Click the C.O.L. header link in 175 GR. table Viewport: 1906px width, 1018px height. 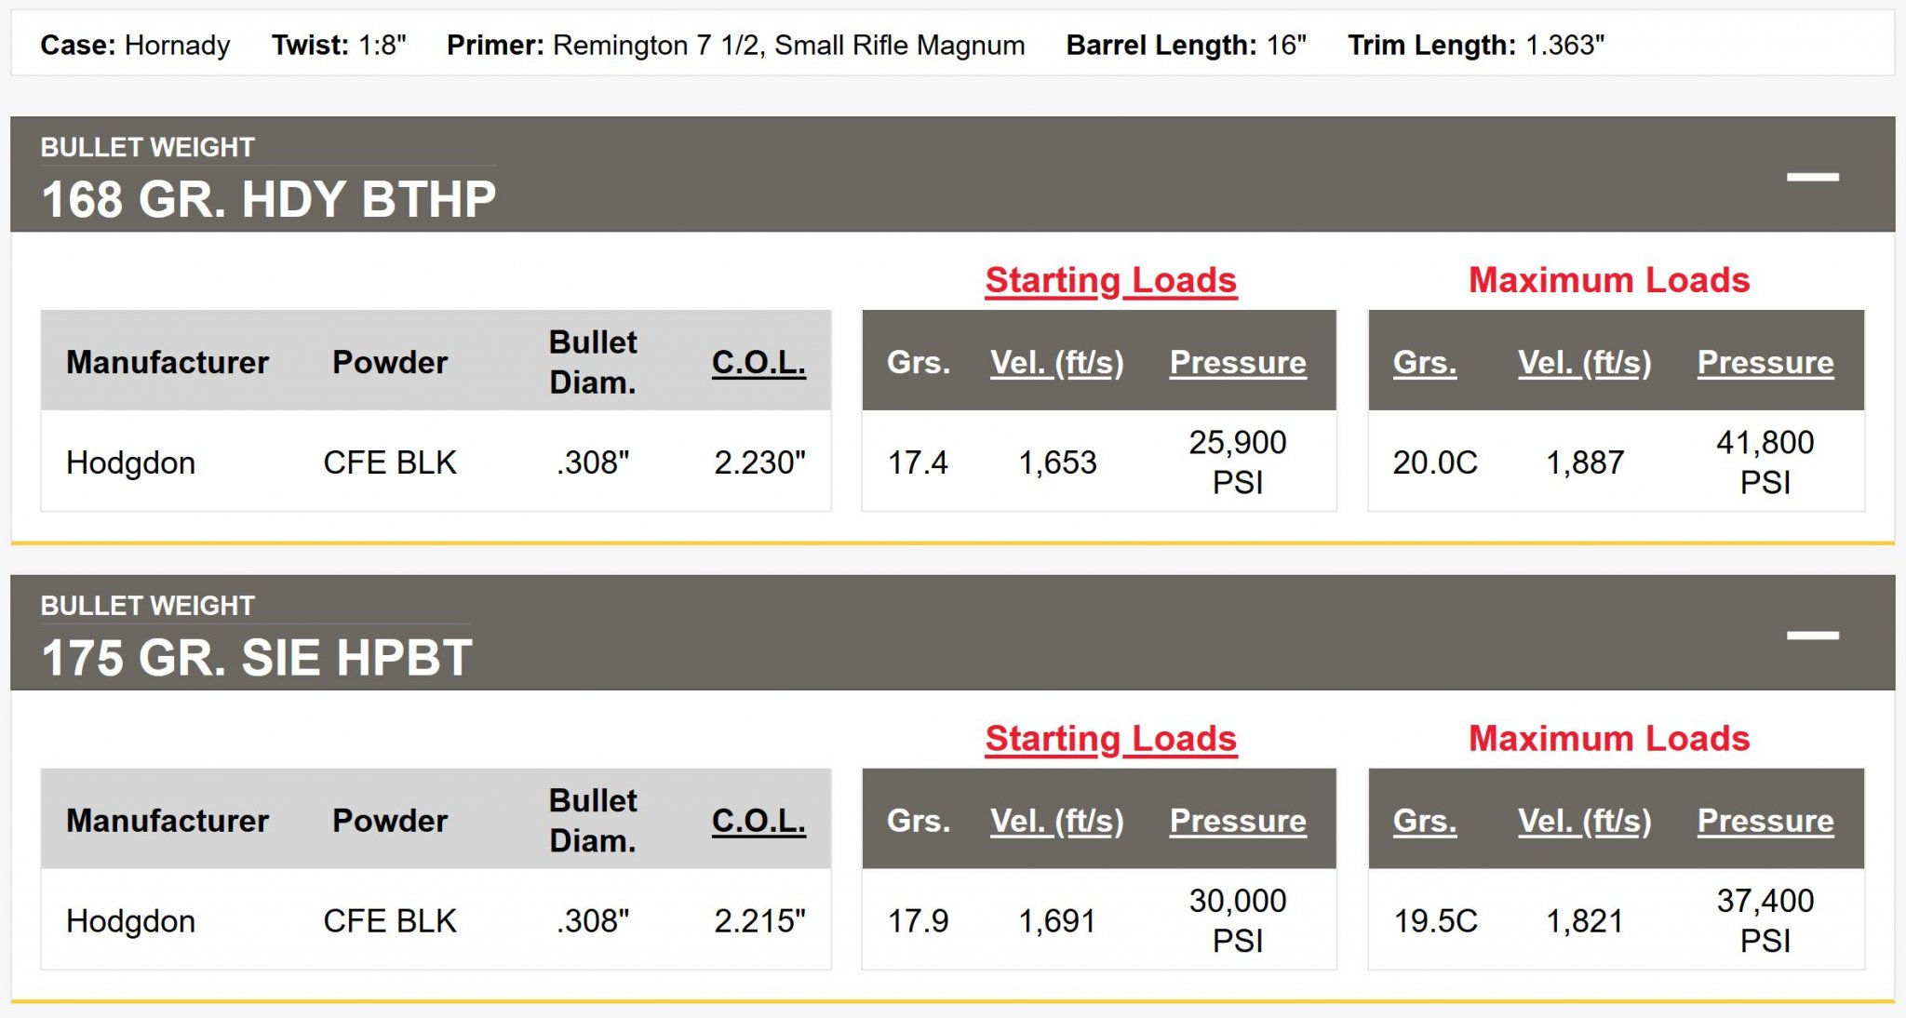coord(758,821)
